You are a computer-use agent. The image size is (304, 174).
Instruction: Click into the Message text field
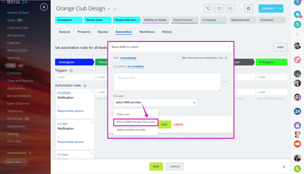pyautogui.click(x=167, y=82)
